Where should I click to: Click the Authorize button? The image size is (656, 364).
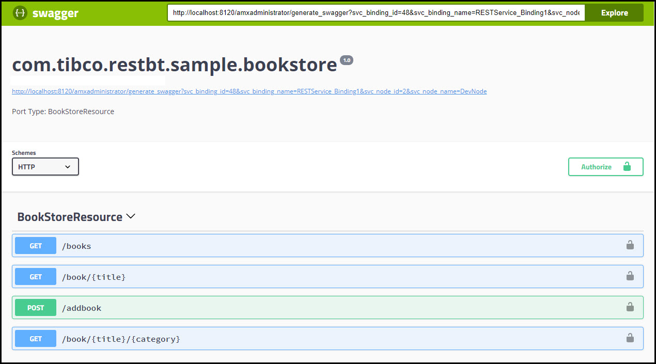pos(605,167)
